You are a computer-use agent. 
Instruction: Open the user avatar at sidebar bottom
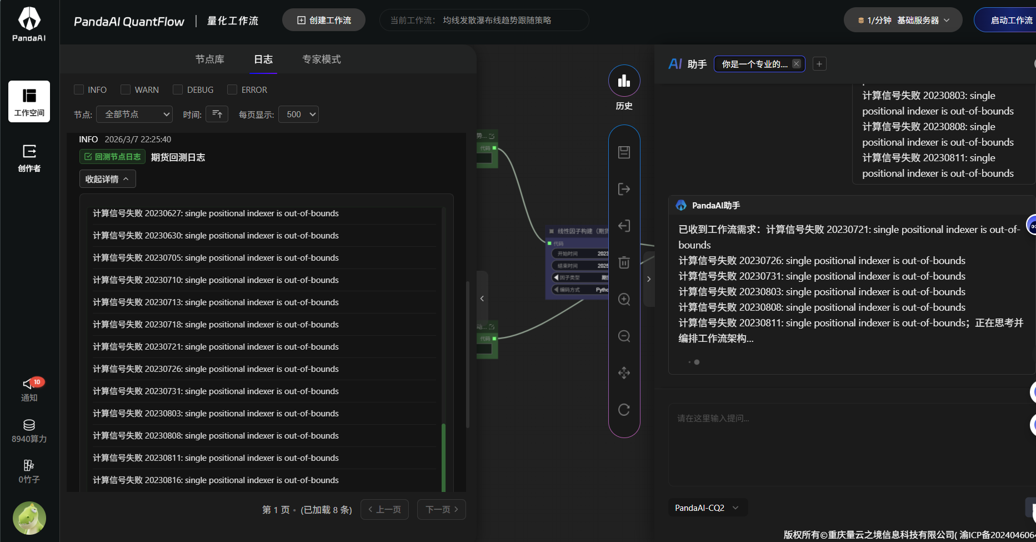point(29,518)
